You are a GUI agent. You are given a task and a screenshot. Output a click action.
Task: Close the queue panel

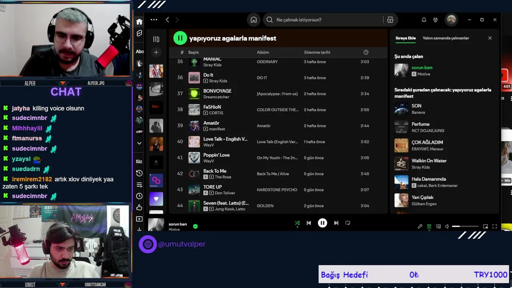(490, 38)
